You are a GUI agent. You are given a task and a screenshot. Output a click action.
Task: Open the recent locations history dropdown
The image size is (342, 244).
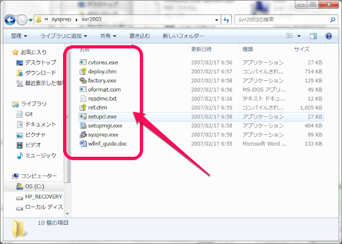coord(30,20)
